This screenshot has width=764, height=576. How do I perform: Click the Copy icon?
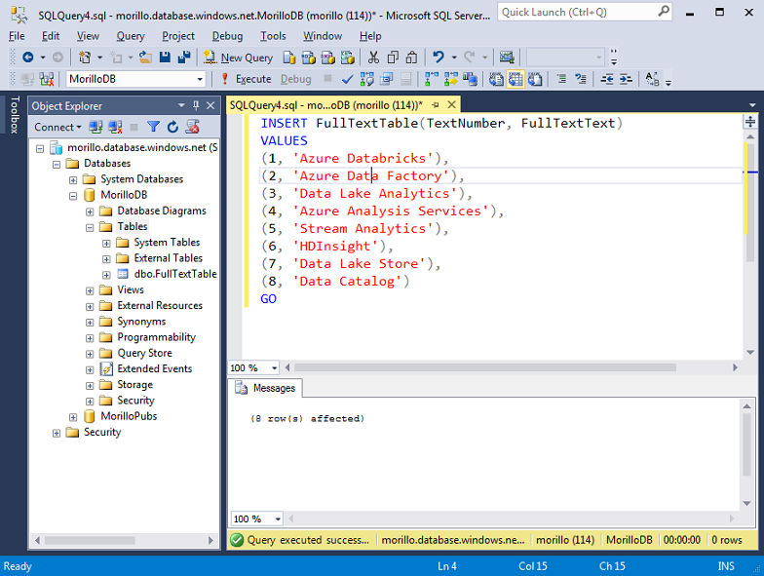pyautogui.click(x=393, y=58)
